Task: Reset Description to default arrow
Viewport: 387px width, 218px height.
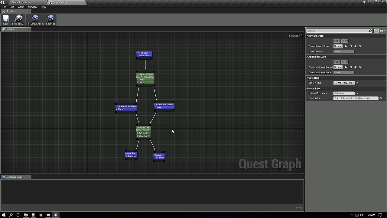Action: tap(381, 98)
